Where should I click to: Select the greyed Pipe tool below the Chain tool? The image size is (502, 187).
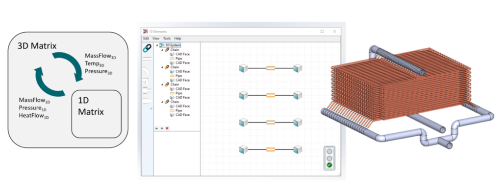(147, 59)
